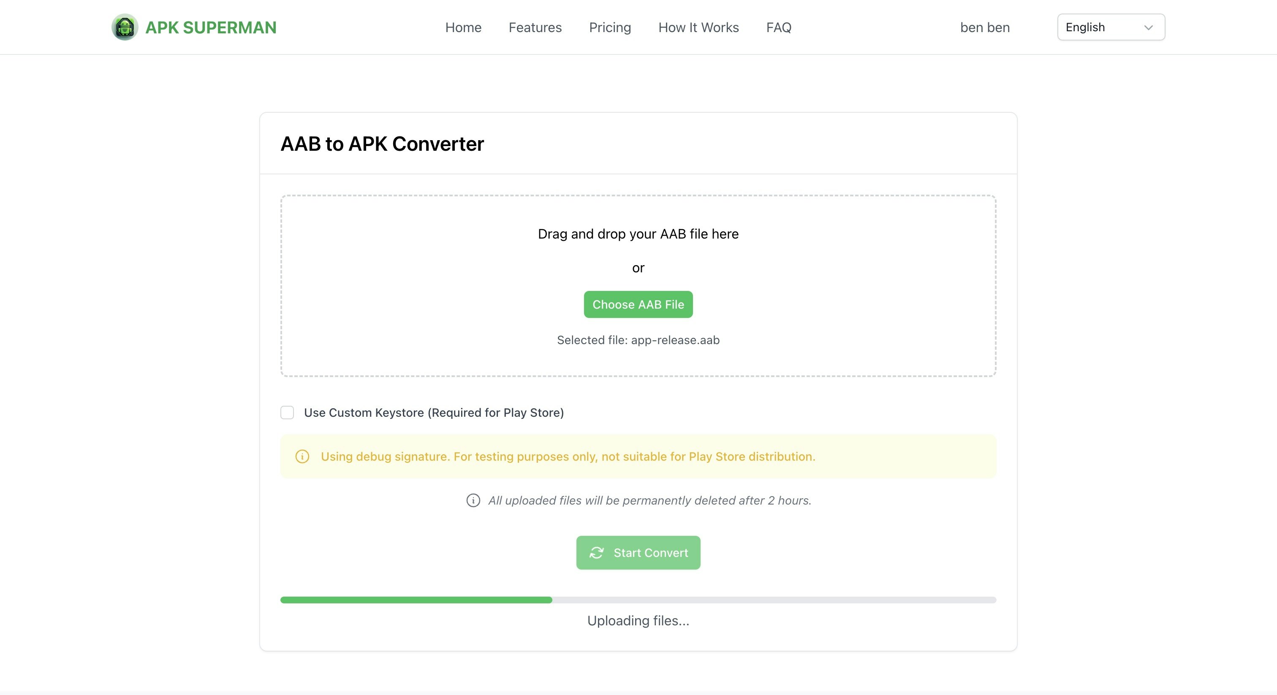Click the Uploading files status text
The image size is (1277, 695).
click(638, 621)
